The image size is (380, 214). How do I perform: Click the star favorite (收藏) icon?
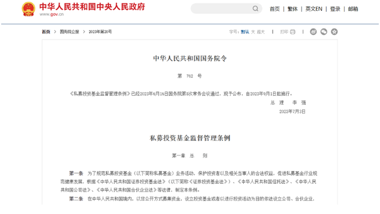[334, 32]
